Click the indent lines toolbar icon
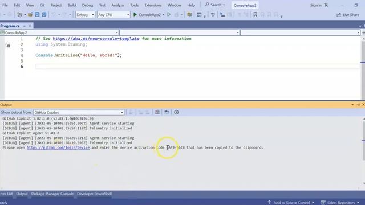This screenshot has width=365, height=205. pos(223,15)
